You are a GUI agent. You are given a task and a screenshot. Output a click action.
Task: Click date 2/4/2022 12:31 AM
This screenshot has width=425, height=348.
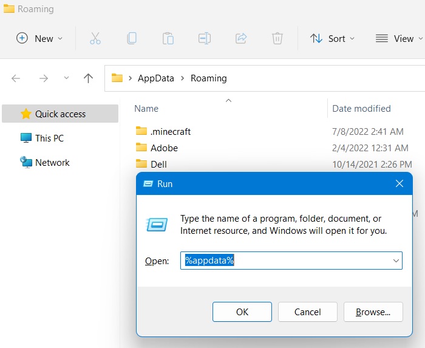(x=370, y=148)
